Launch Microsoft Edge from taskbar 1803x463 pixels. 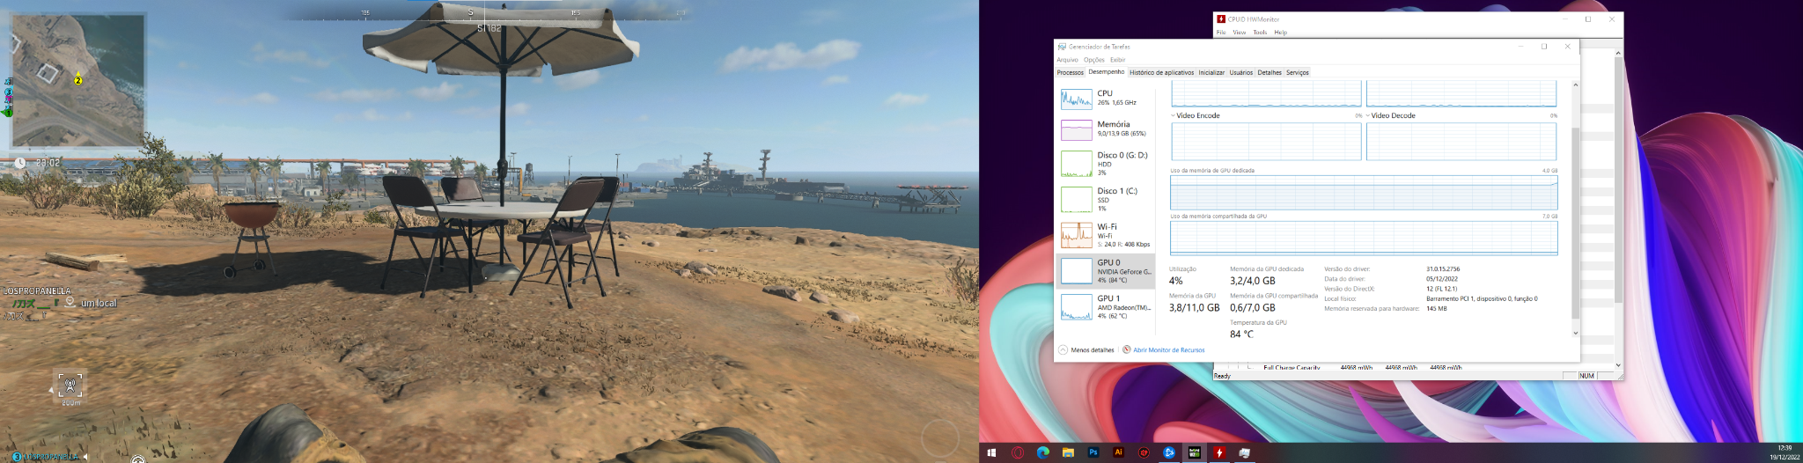tap(1043, 452)
